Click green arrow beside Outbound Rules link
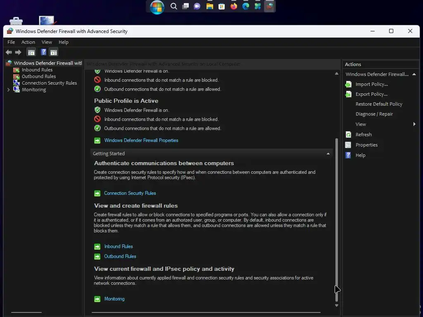The width and height of the screenshot is (423, 317). pyautogui.click(x=97, y=256)
